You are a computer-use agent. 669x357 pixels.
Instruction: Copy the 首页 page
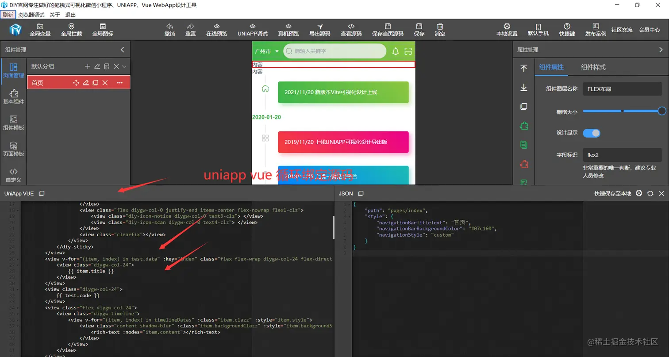(95, 83)
